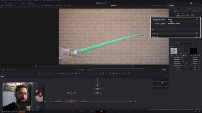Open the Edit page

click(x=92, y=112)
